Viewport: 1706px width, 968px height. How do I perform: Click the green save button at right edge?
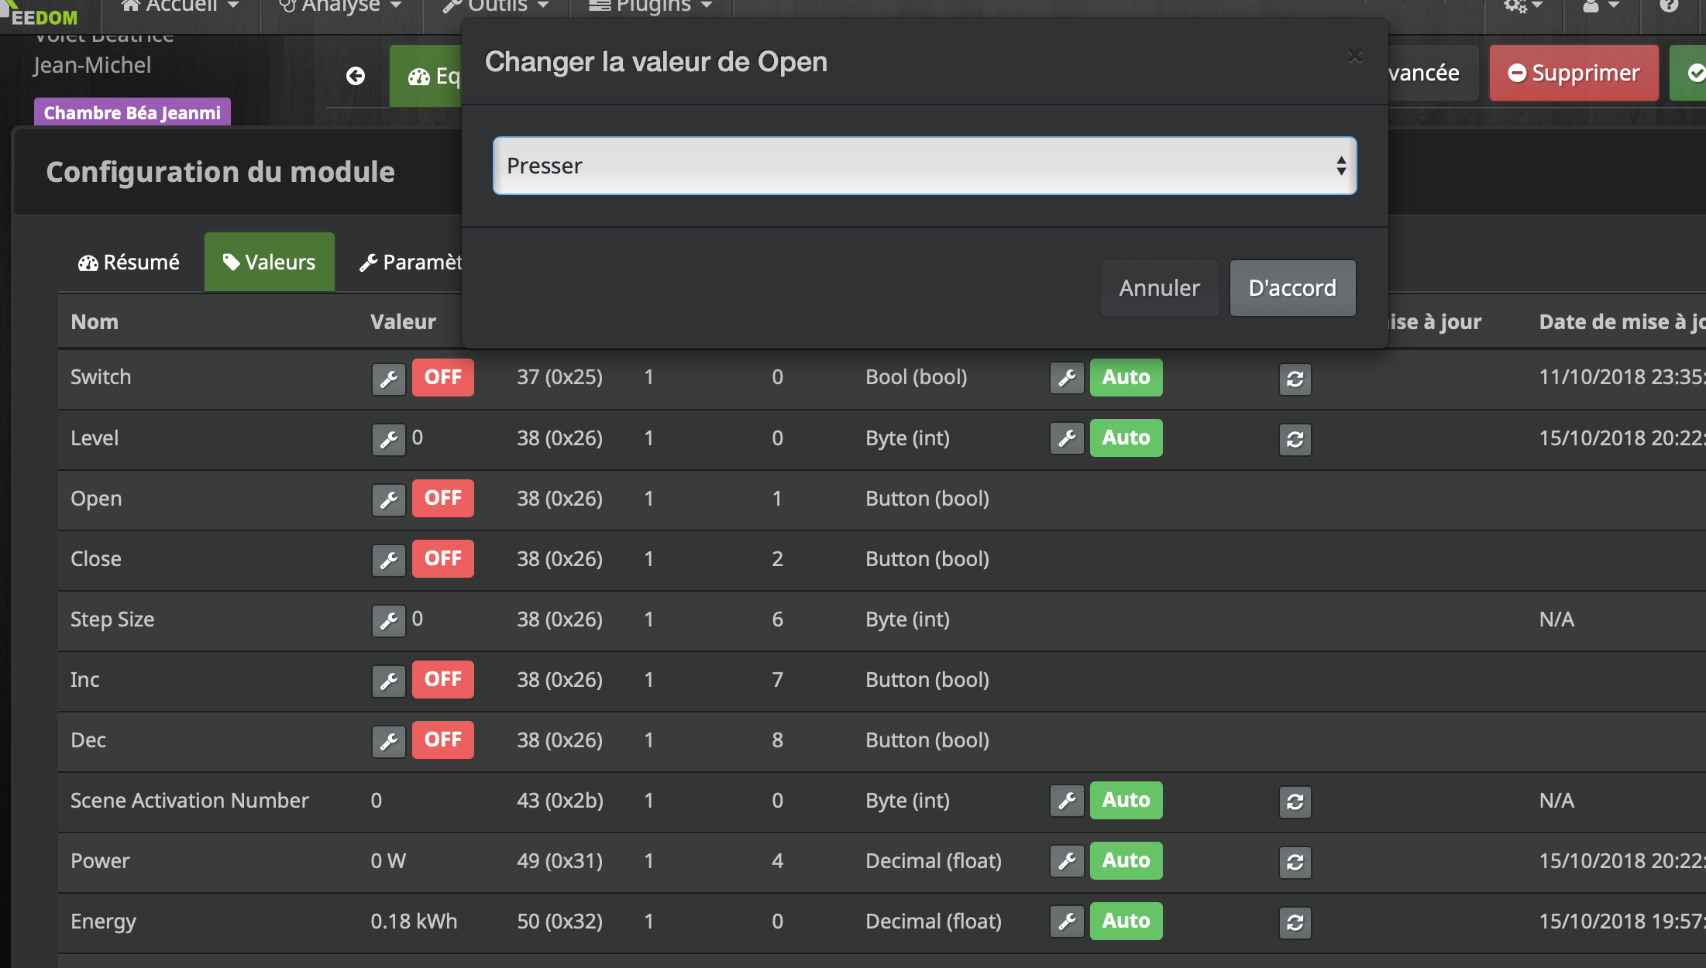[1689, 73]
